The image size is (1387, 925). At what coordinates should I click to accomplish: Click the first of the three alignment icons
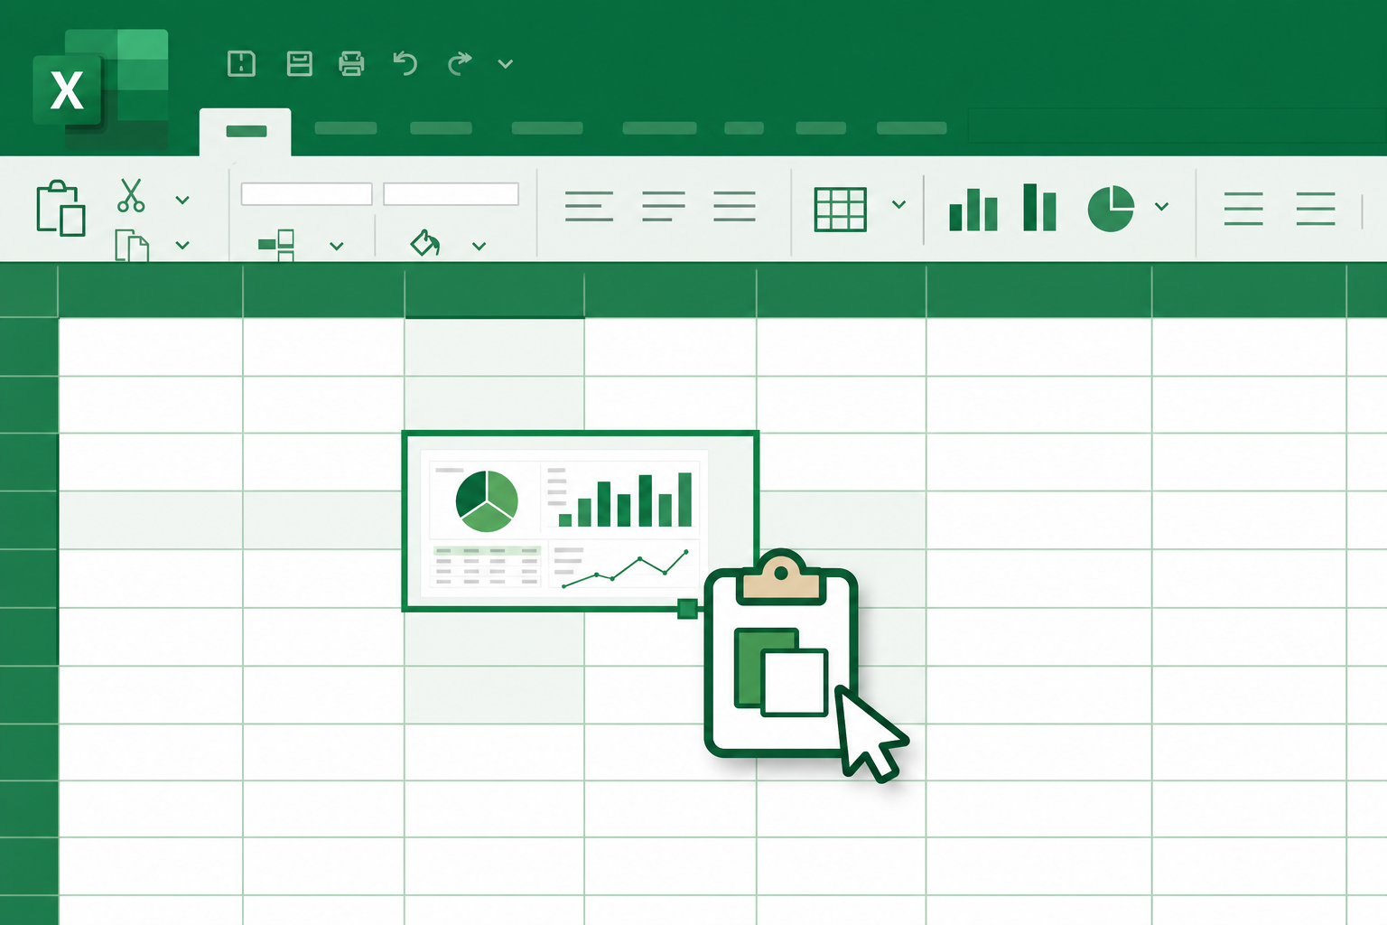pos(589,206)
